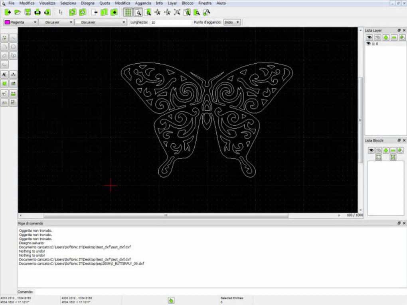The height and width of the screenshot is (305, 407).
Task: Undo last action with toolbar icon
Action: 72,12
